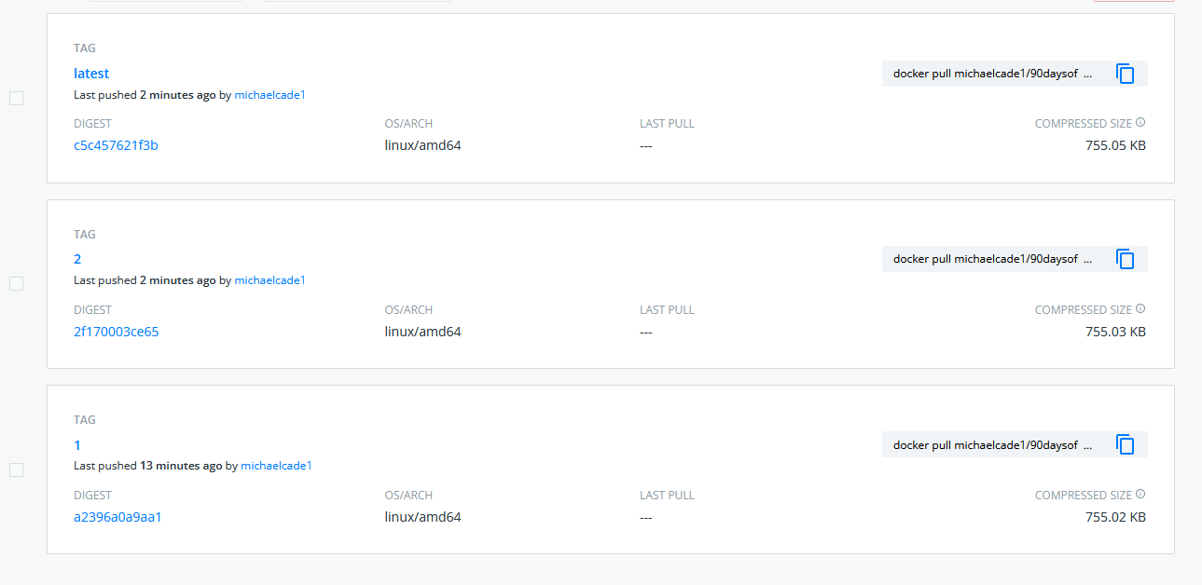
Task: Click info icon beside tag 1's compressed size
Action: point(1140,495)
